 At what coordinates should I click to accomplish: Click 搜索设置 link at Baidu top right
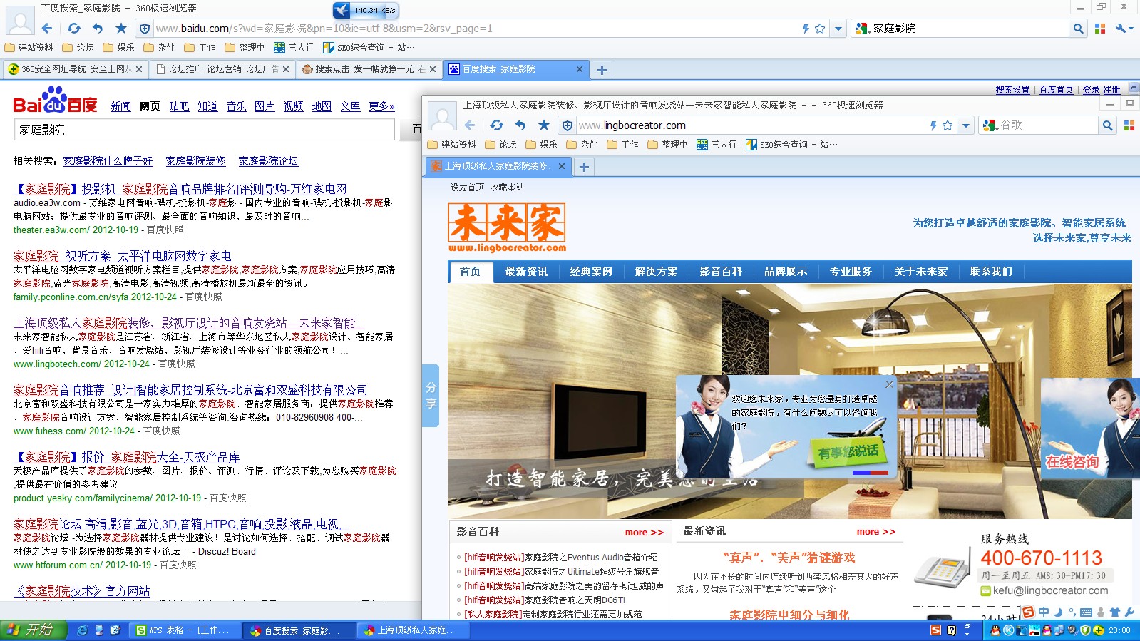1012,90
